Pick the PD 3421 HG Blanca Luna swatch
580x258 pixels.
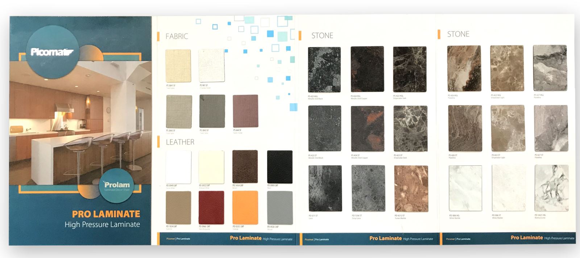pyautogui.click(x=552, y=188)
